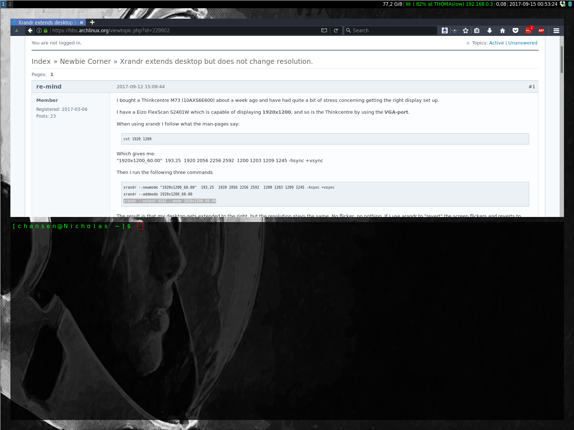Click the green secure-connection padlock
574x430 pixels.
(x=46, y=30)
